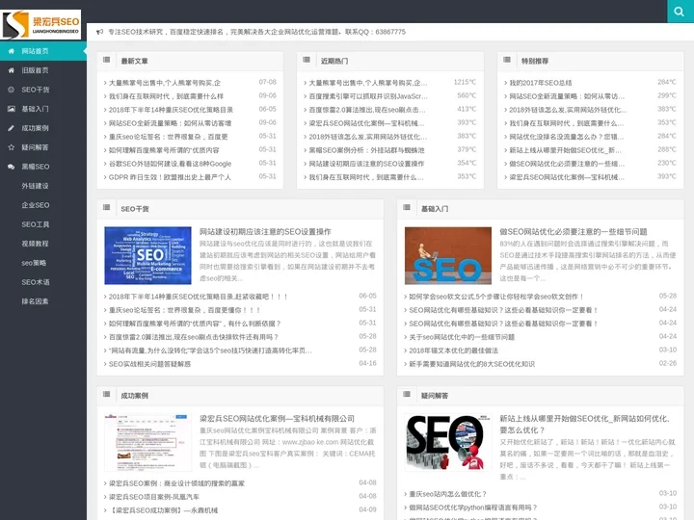
Task: Go to SEO干货 sidebar menu item
Action: 43,90
